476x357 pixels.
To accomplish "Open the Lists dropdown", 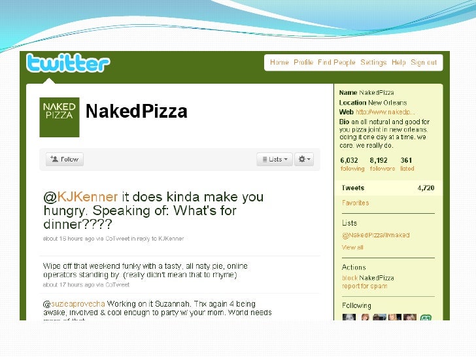I will pos(275,159).
